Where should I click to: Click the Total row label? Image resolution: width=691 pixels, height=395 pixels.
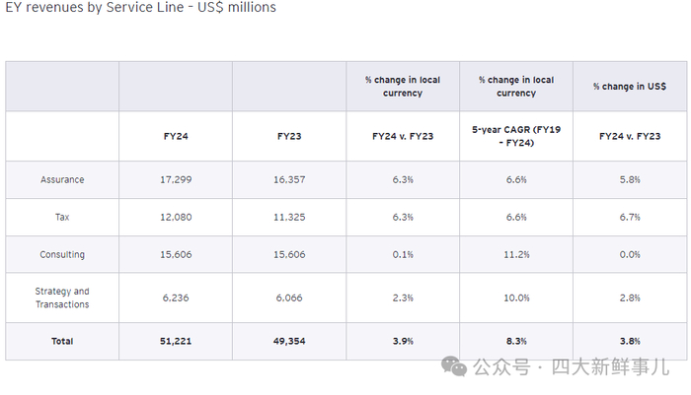click(x=62, y=341)
